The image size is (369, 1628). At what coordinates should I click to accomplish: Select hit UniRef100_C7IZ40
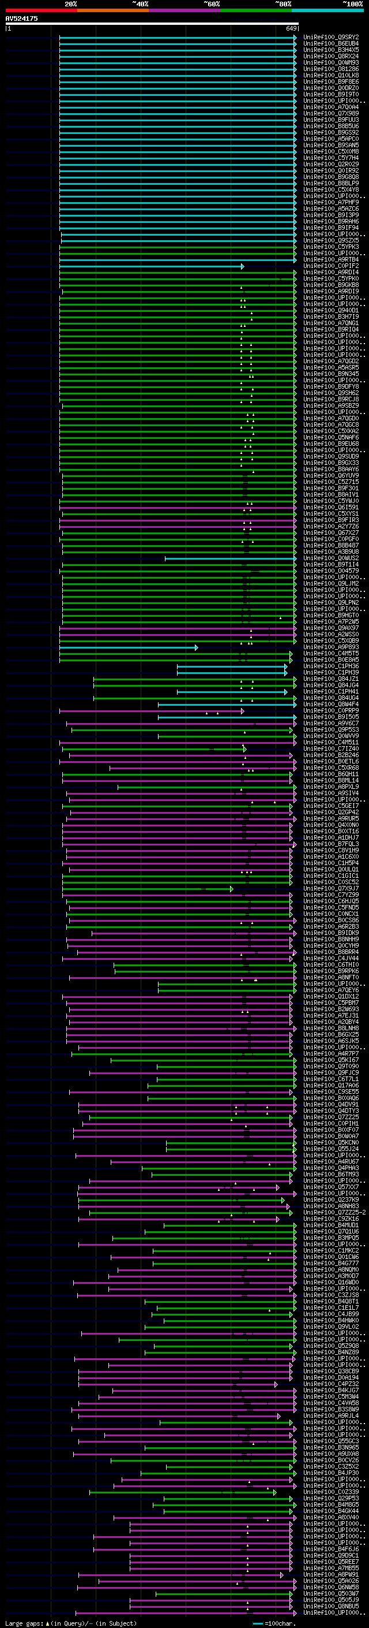pos(330,749)
